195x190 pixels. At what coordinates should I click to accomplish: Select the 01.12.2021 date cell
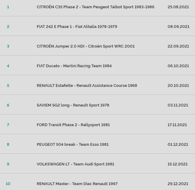[x=178, y=145]
